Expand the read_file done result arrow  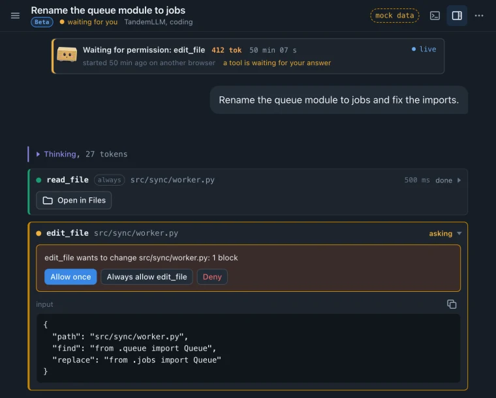click(x=459, y=180)
